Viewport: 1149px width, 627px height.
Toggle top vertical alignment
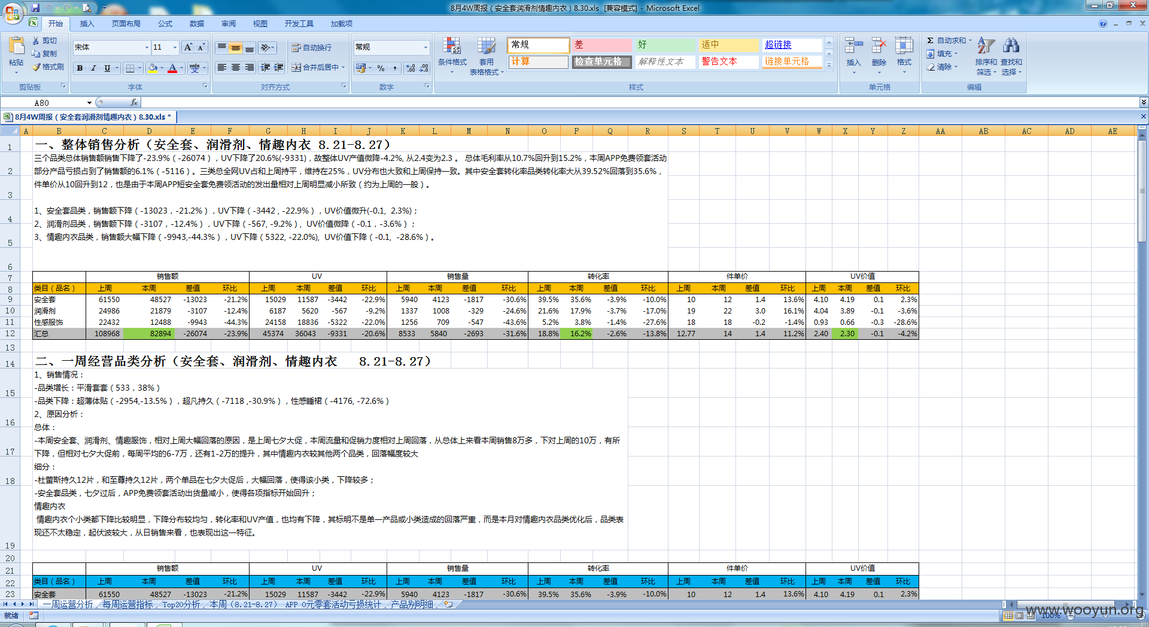pyautogui.click(x=222, y=47)
